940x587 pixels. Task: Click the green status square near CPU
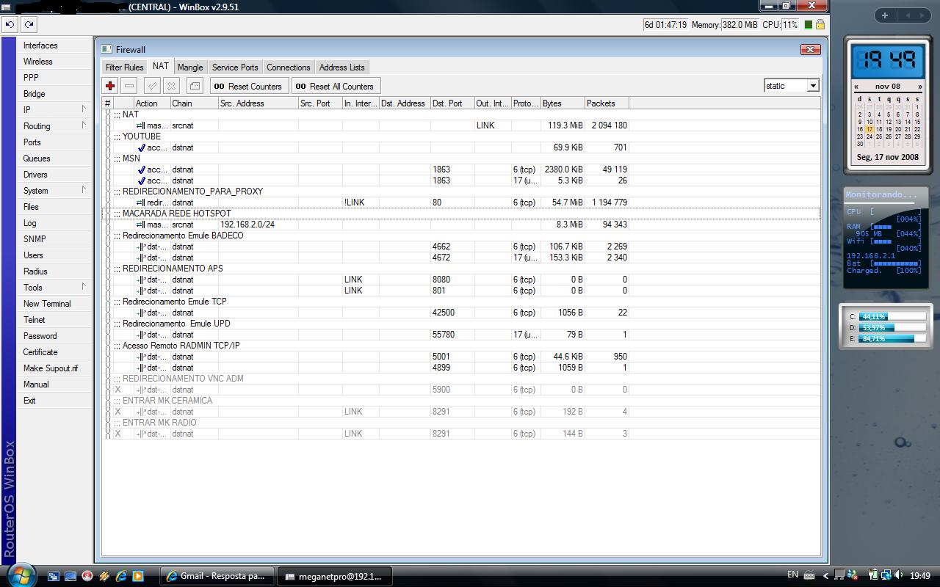tap(809, 24)
